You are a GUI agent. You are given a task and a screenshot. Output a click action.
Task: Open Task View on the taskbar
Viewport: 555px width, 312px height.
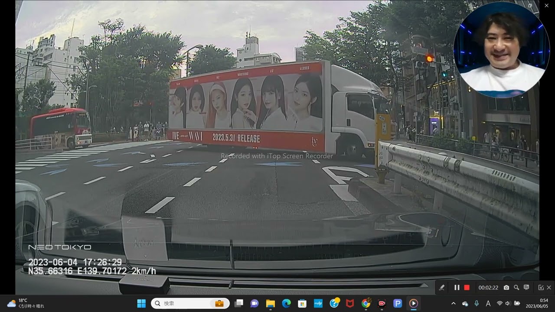[239, 303]
